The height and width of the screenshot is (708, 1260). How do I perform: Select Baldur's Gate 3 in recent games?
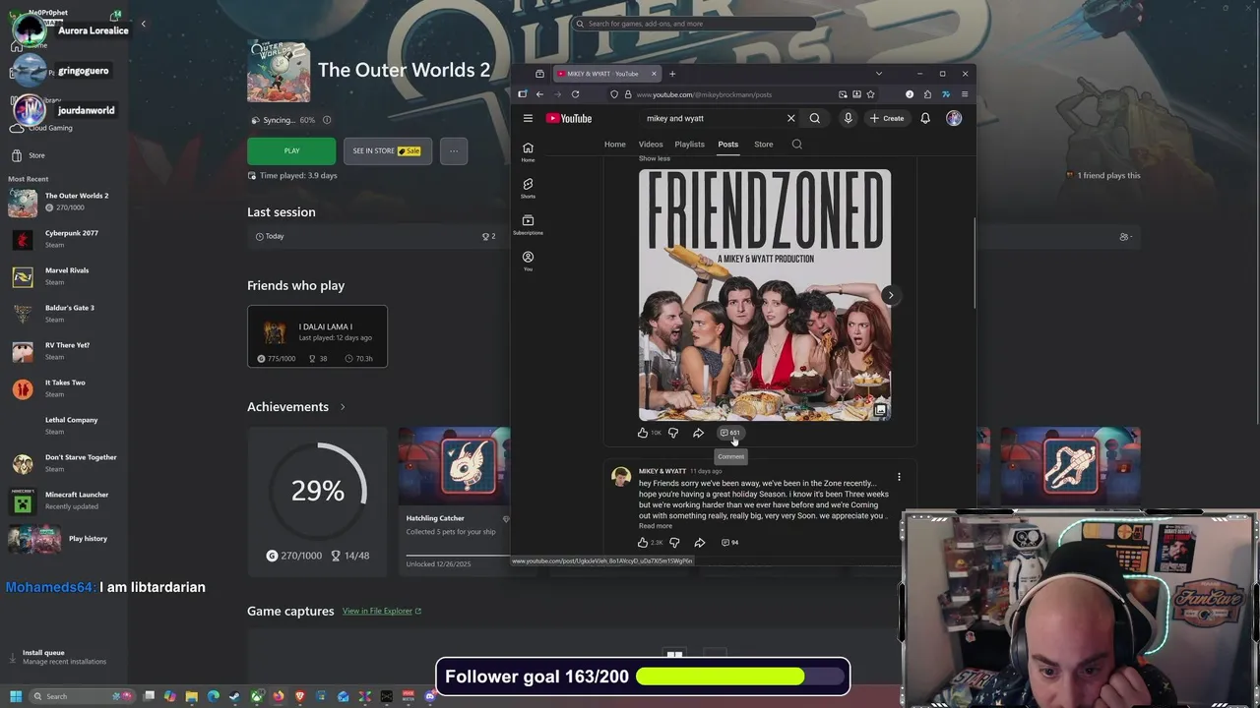click(x=65, y=314)
